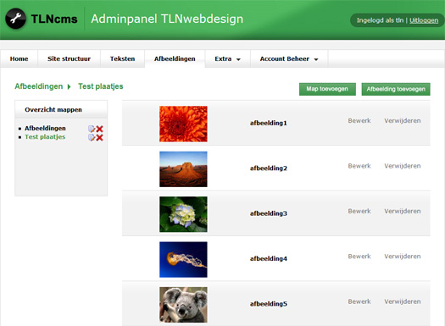Open the desert rock thumbnail
The height and width of the screenshot is (326, 445).
coord(183,169)
